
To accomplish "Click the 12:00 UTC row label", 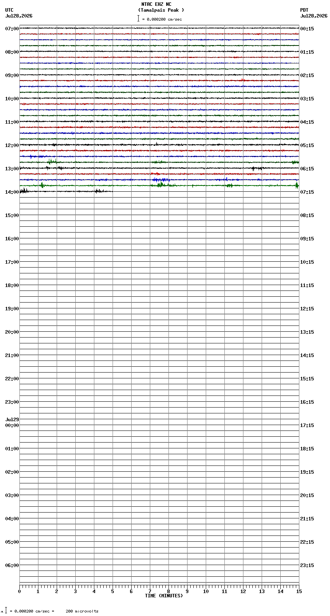I will (x=12, y=145).
